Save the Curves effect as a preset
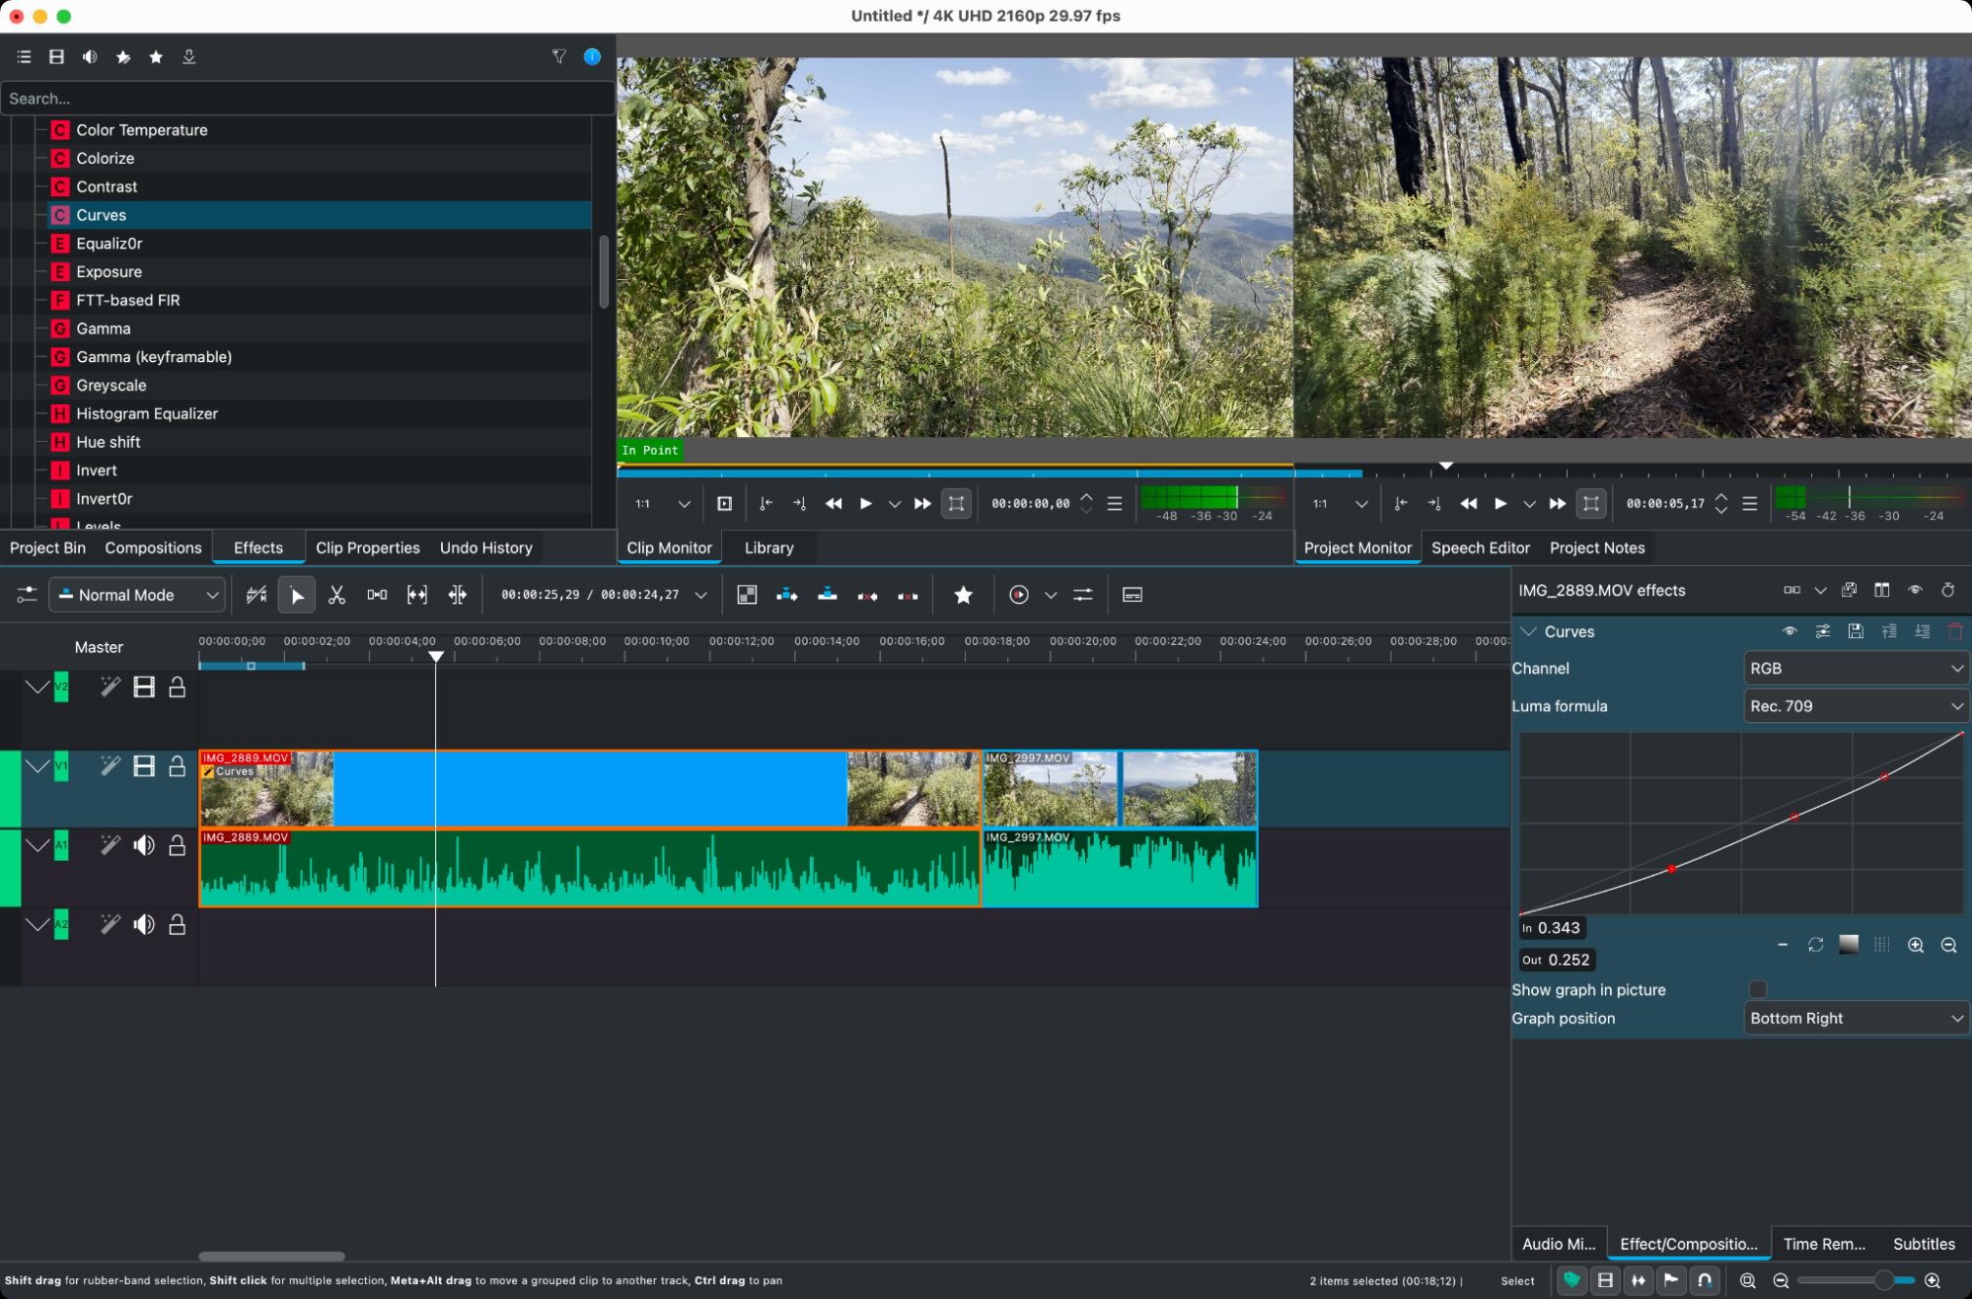Viewport: 1972px width, 1299px height. 1856,631
